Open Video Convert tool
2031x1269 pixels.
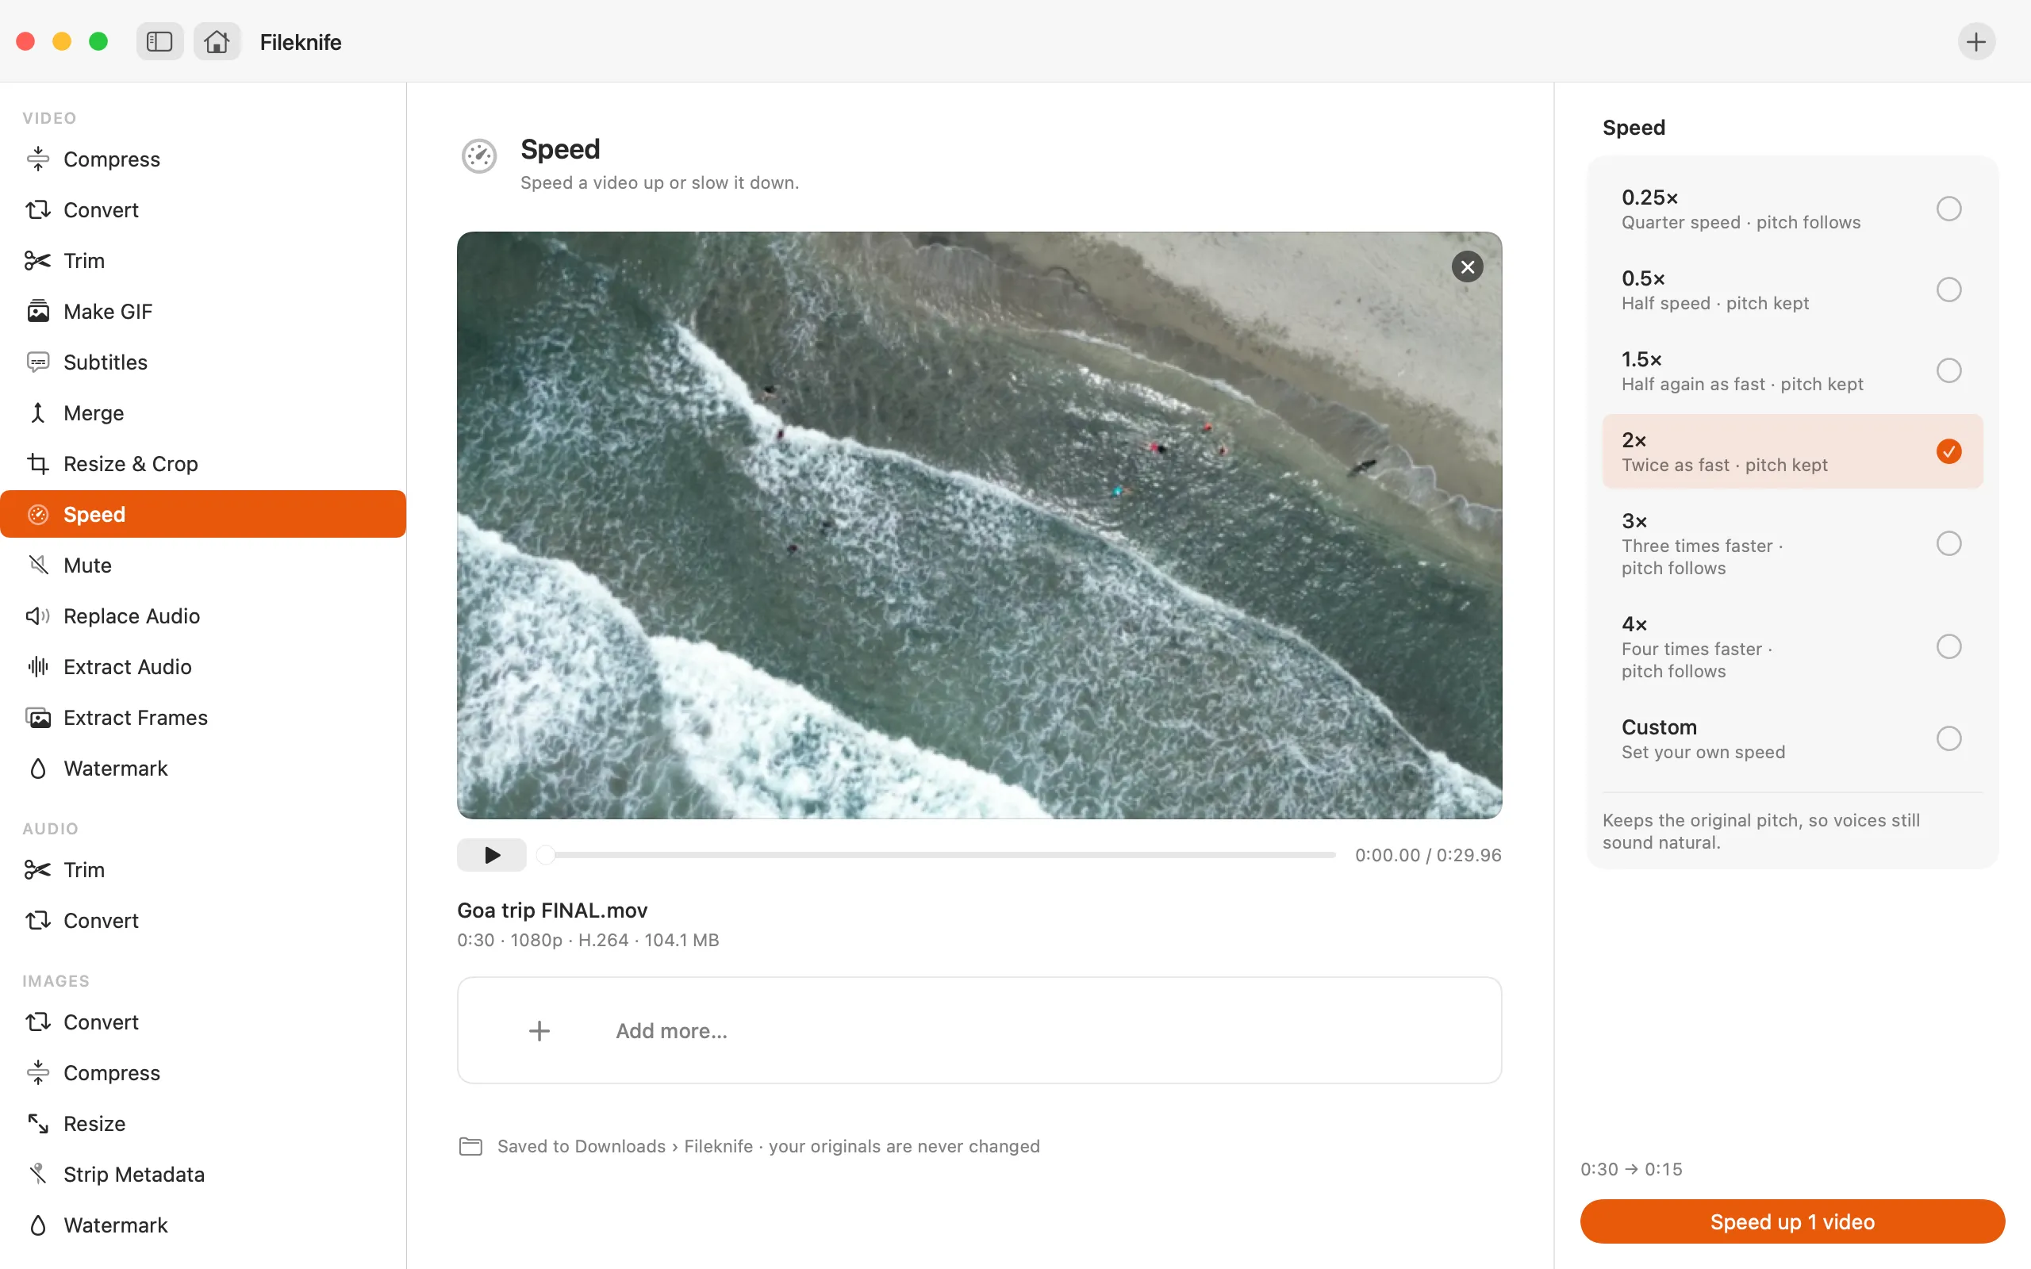click(203, 210)
